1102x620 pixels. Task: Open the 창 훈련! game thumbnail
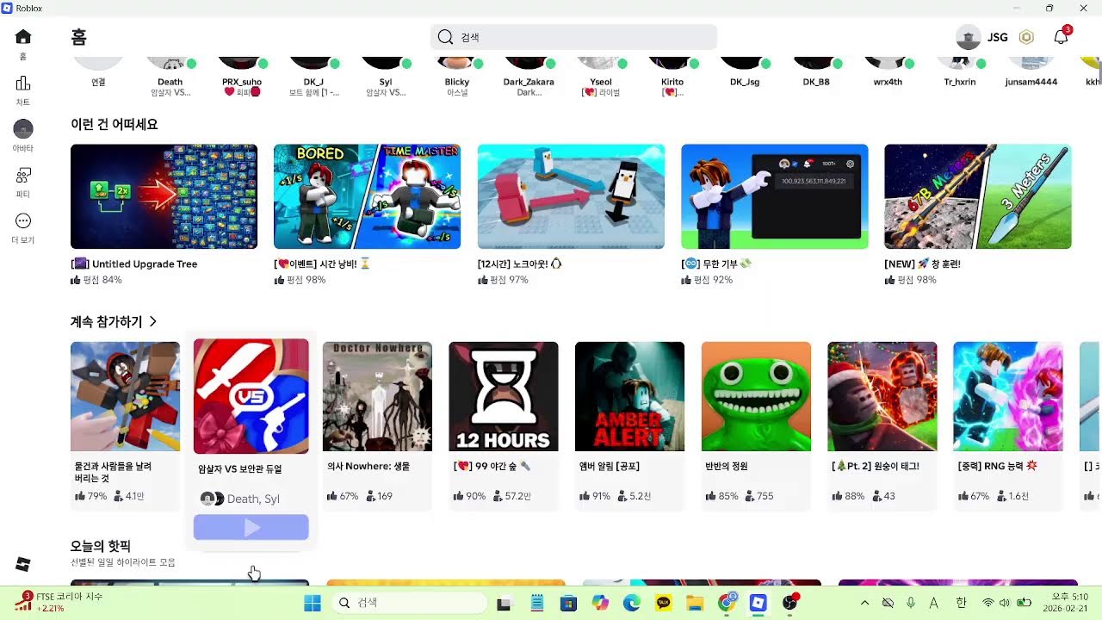pyautogui.click(x=978, y=196)
